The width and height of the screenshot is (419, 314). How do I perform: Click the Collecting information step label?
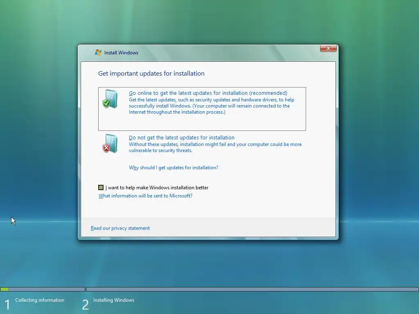[40, 300]
